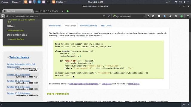This screenshot has width=191, height=107.
Task: Reload the page with the refresh icon
Action: 109,16
